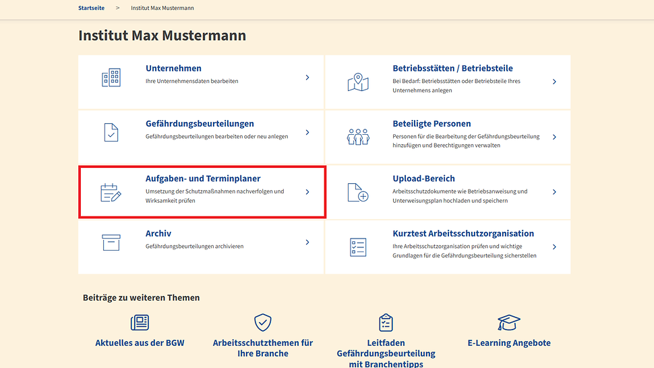Click the chevron on Betriebsstätten / Betriebsteile
Image resolution: width=654 pixels, height=368 pixels.
pyautogui.click(x=554, y=82)
